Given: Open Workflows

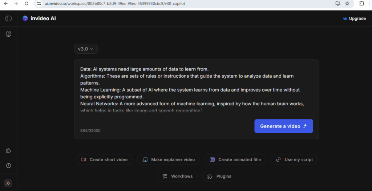Looking at the screenshot, I should click(x=177, y=176).
